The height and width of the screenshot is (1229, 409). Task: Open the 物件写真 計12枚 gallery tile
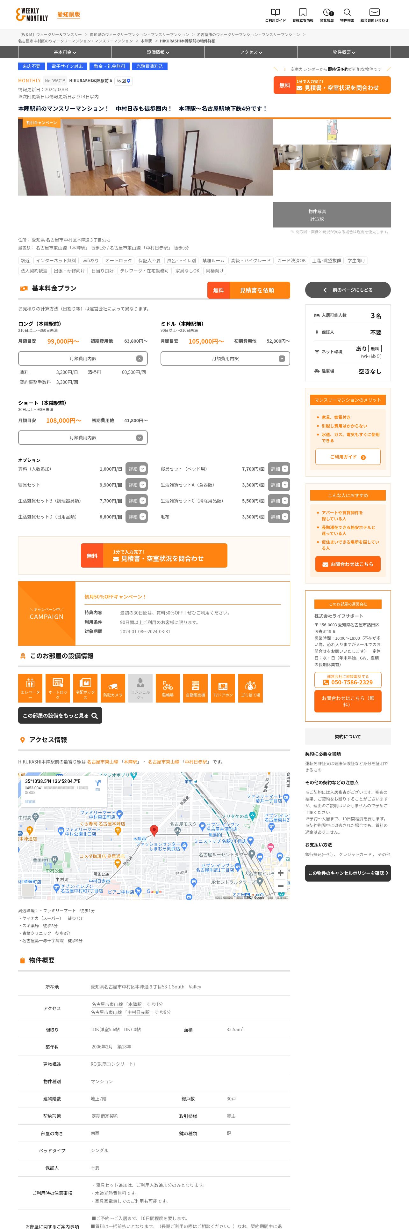331,215
